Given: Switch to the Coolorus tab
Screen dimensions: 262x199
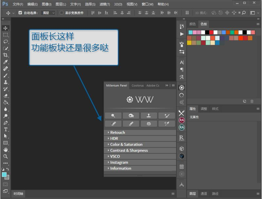Looking at the screenshot, I should point(138,86).
